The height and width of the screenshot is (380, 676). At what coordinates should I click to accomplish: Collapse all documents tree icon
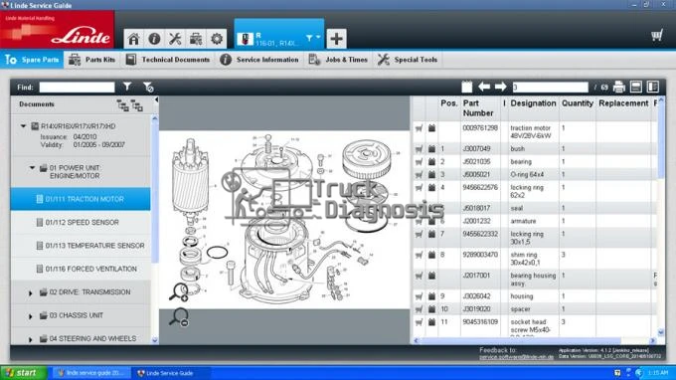pos(137,105)
